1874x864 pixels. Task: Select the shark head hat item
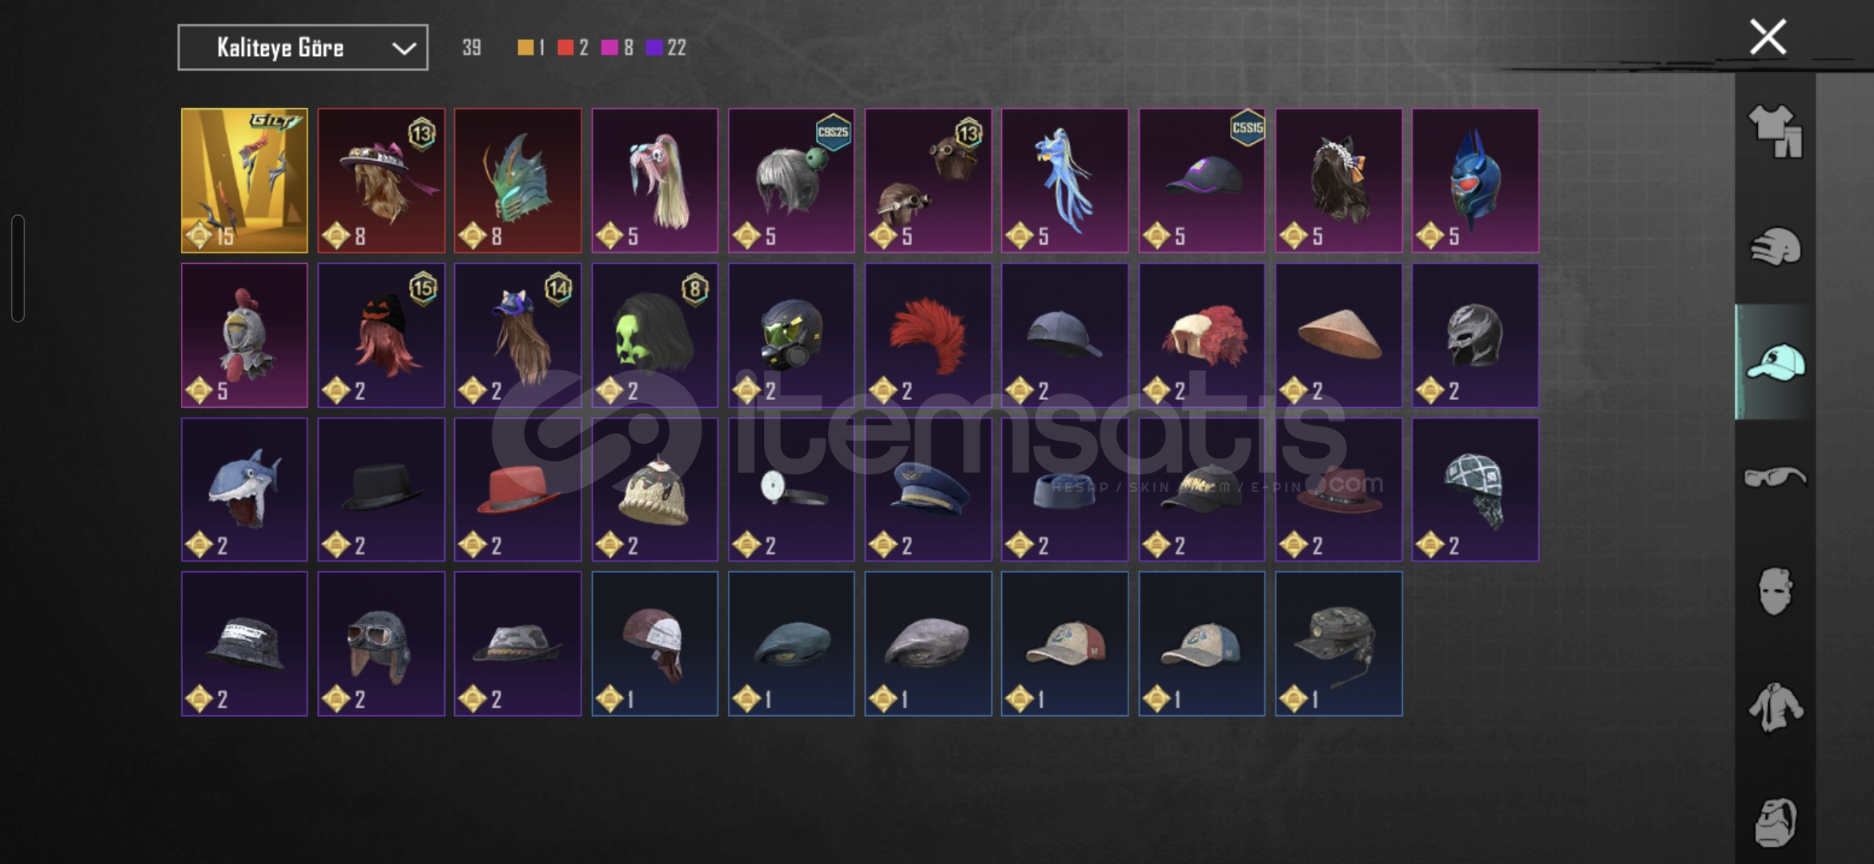pyautogui.click(x=244, y=490)
